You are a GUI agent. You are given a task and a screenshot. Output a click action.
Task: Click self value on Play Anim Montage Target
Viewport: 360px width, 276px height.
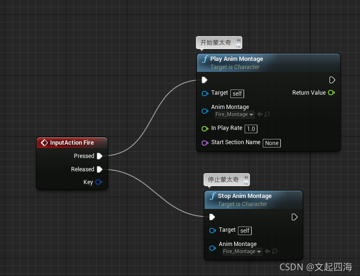coord(237,94)
